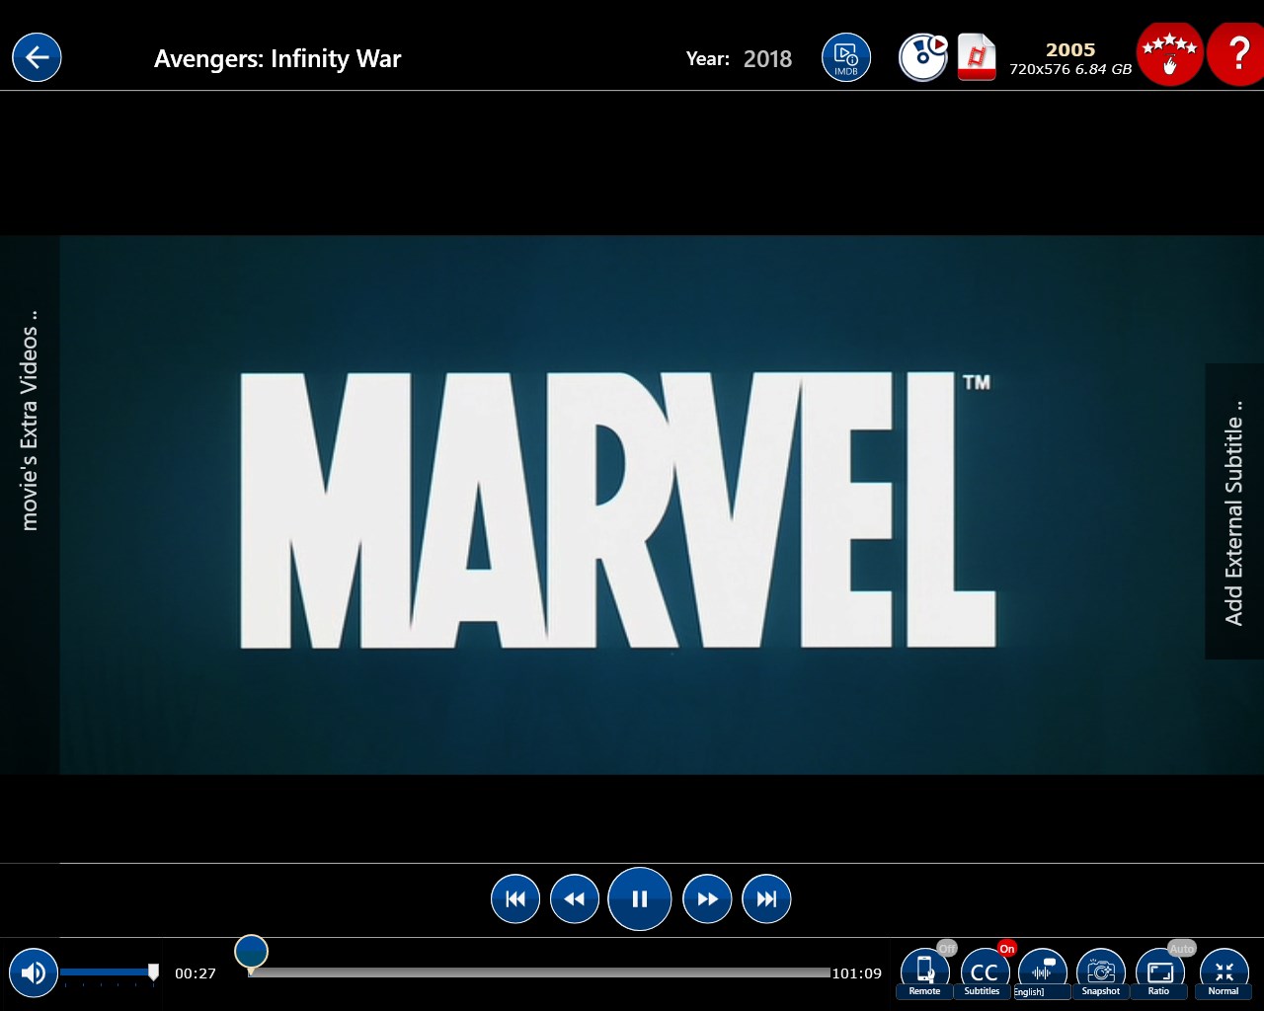The width and height of the screenshot is (1264, 1011).
Task: Turn off Subtitles with the CC button
Action: coord(983,972)
